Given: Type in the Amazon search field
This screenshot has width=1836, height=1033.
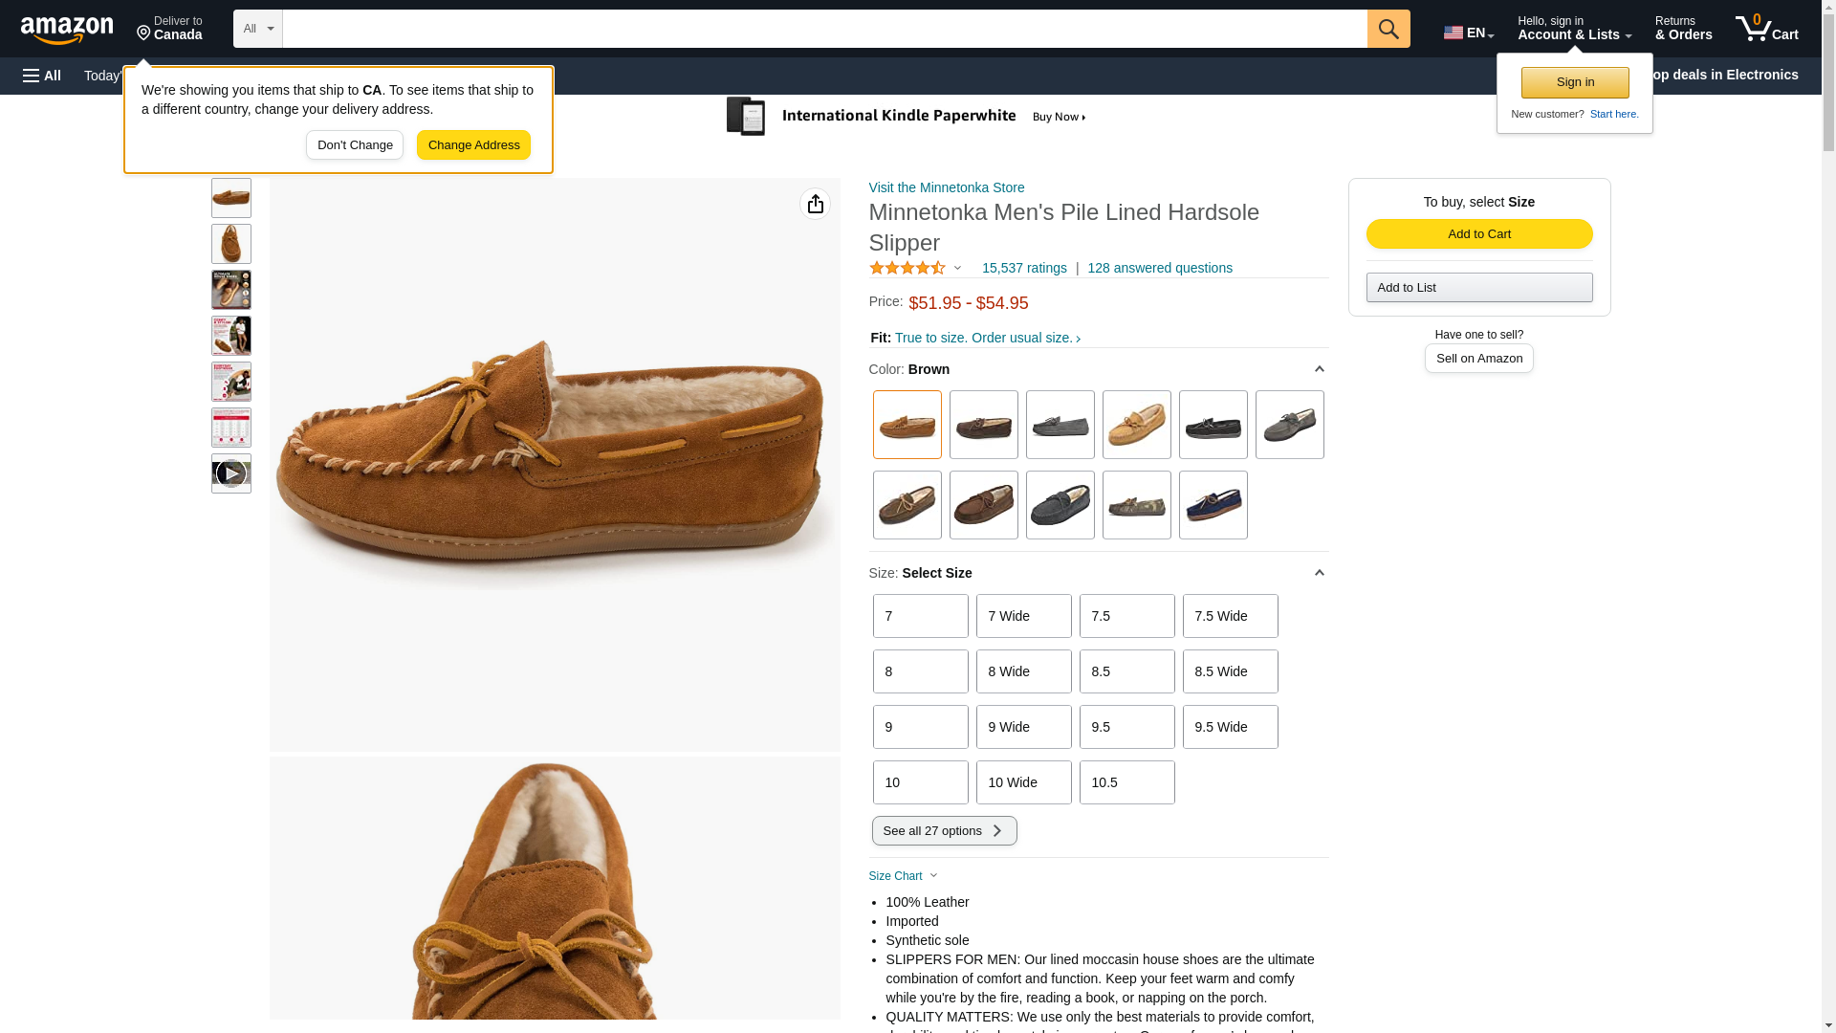Looking at the screenshot, I should (x=823, y=29).
